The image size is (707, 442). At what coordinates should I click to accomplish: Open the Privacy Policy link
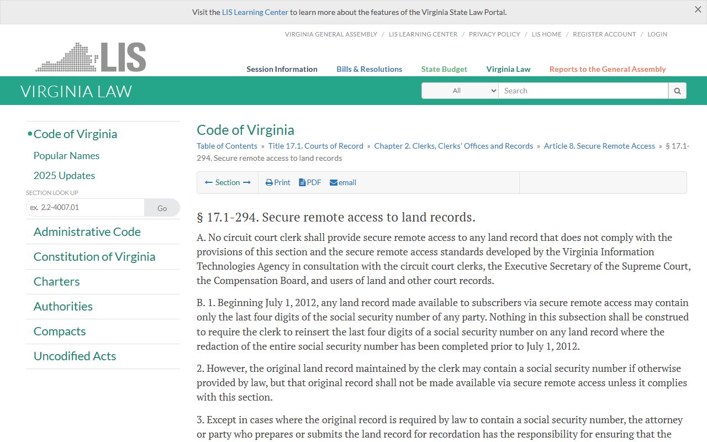494,34
